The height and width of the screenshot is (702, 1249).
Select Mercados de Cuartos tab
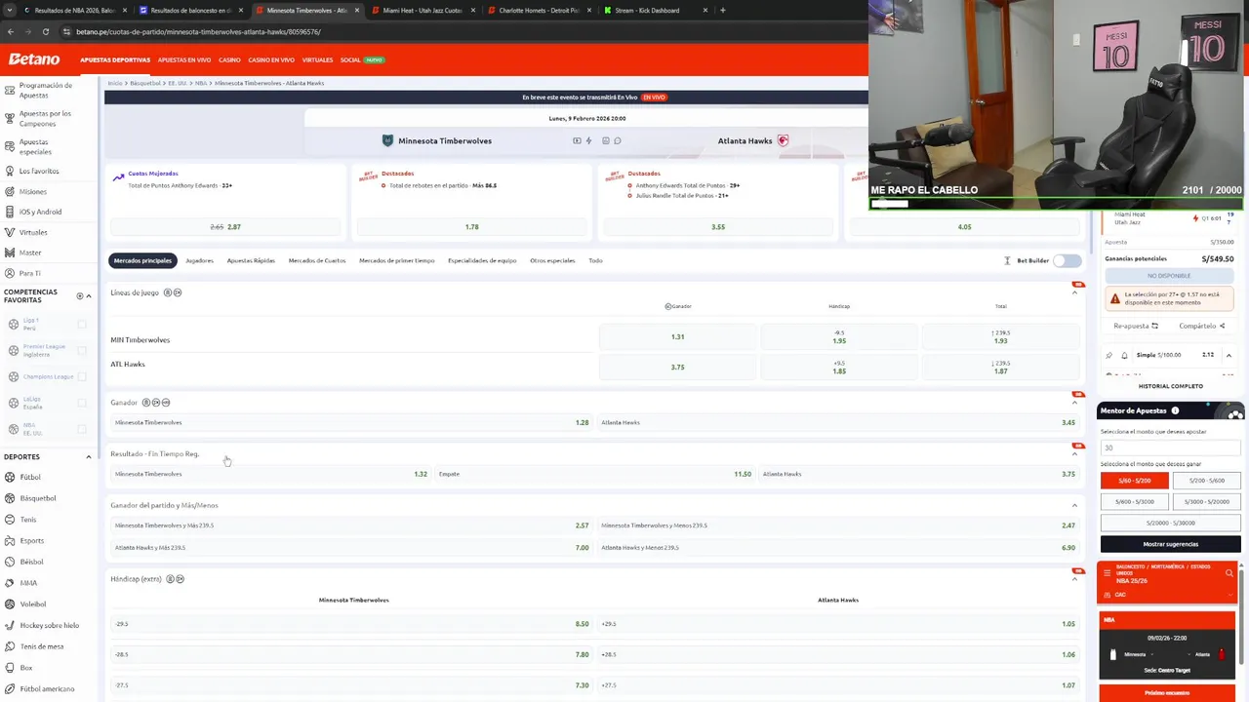click(x=317, y=260)
